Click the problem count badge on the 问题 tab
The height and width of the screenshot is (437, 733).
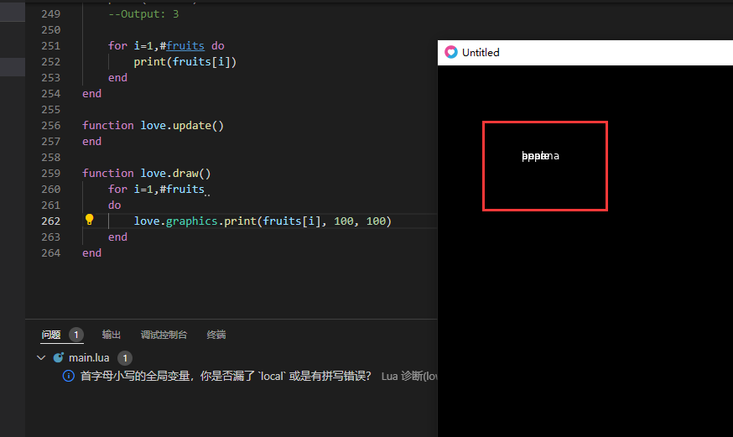click(x=76, y=335)
